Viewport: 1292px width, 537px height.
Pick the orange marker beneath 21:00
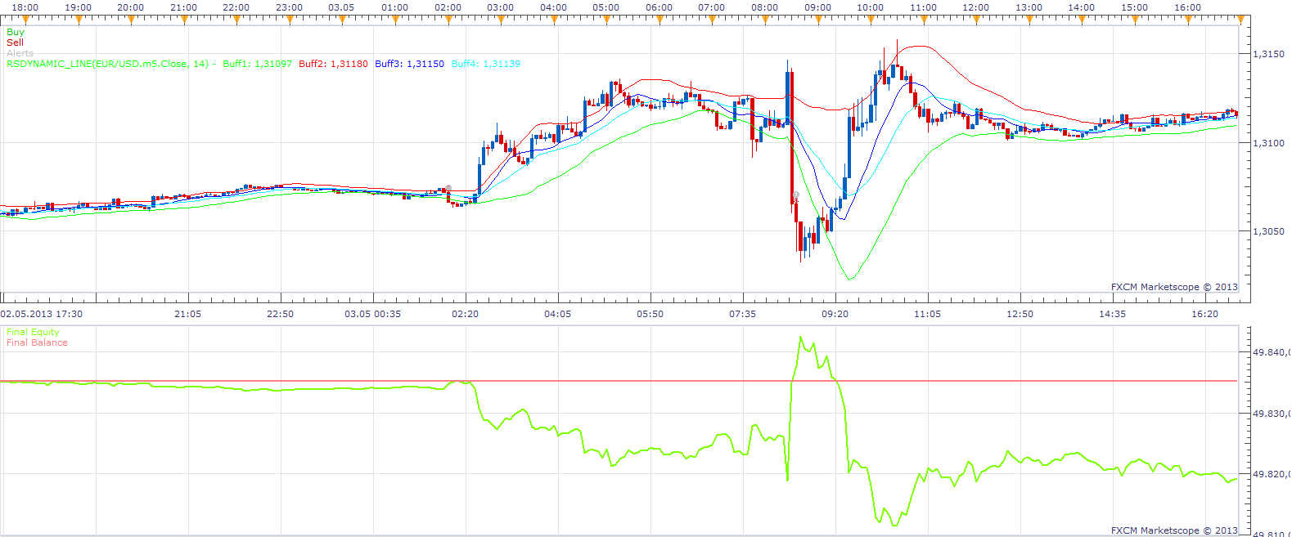coord(184,20)
